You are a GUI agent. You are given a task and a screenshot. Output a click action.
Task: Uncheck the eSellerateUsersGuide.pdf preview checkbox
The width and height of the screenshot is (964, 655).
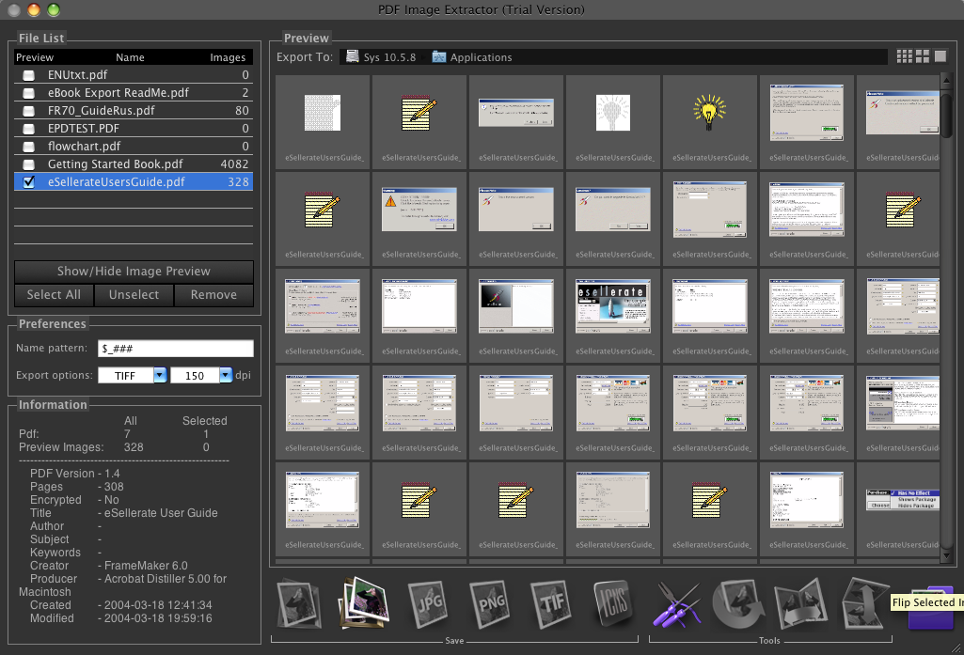pyautogui.click(x=29, y=182)
